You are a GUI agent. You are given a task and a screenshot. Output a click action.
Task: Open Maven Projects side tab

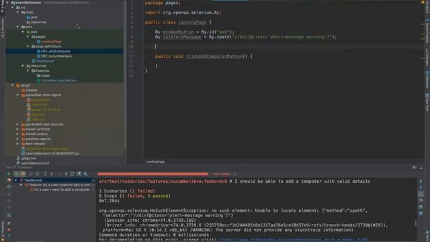(427, 32)
